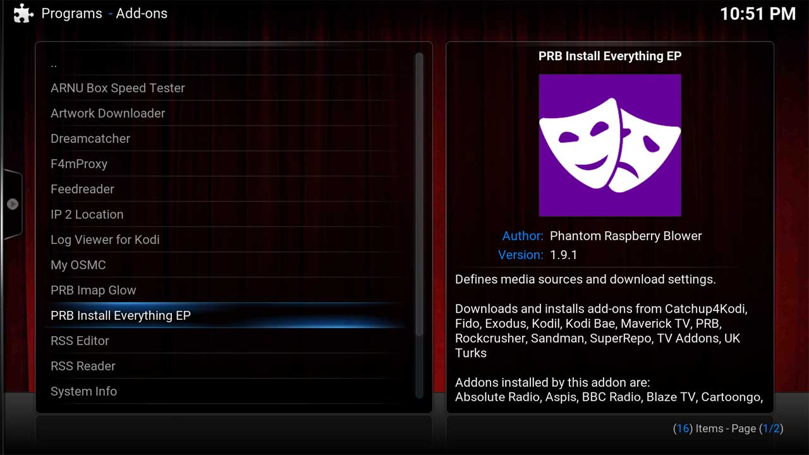Open ARNU Box Speed Tester

[x=226, y=88]
